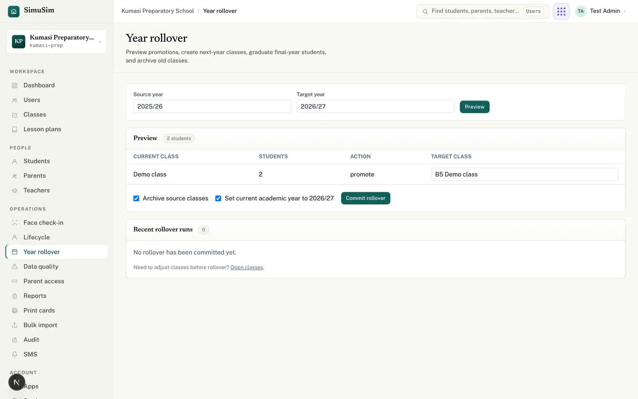638x399 pixels.
Task: Go to Classes in the sidebar
Action: point(56,115)
